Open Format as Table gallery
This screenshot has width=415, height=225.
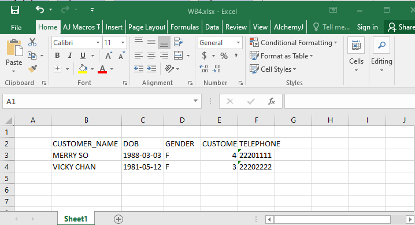281,56
